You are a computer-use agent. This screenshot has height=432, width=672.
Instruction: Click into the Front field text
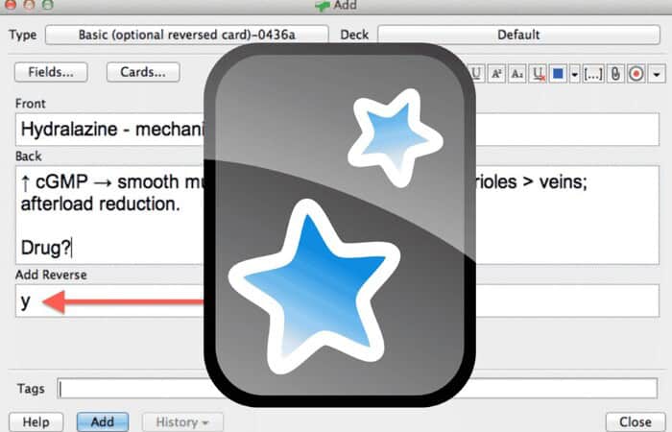click(x=337, y=129)
